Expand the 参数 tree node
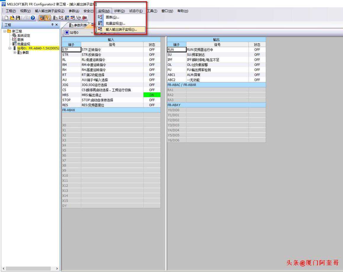 pyautogui.click(x=15, y=52)
